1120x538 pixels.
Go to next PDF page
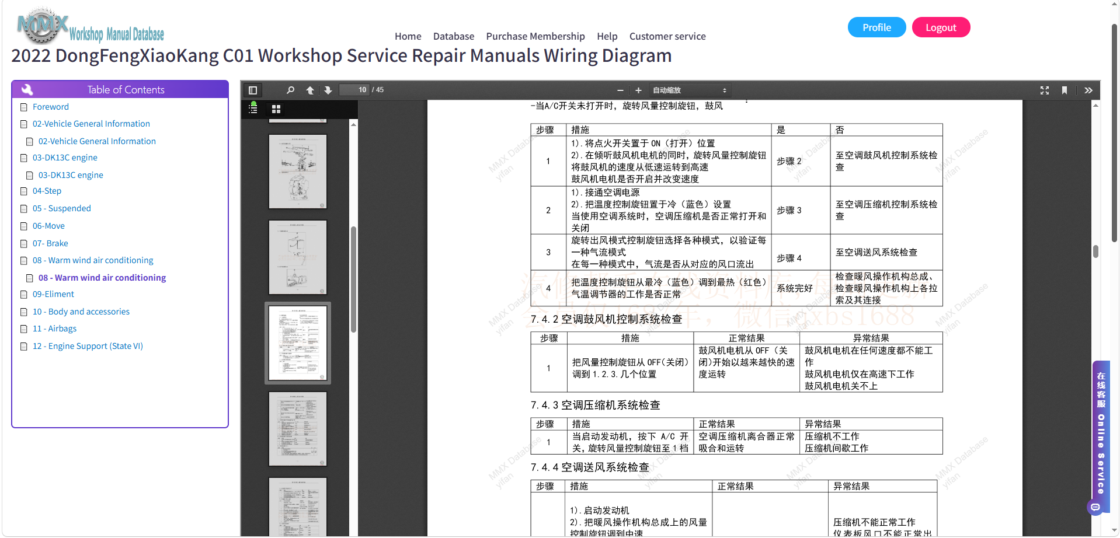click(328, 90)
